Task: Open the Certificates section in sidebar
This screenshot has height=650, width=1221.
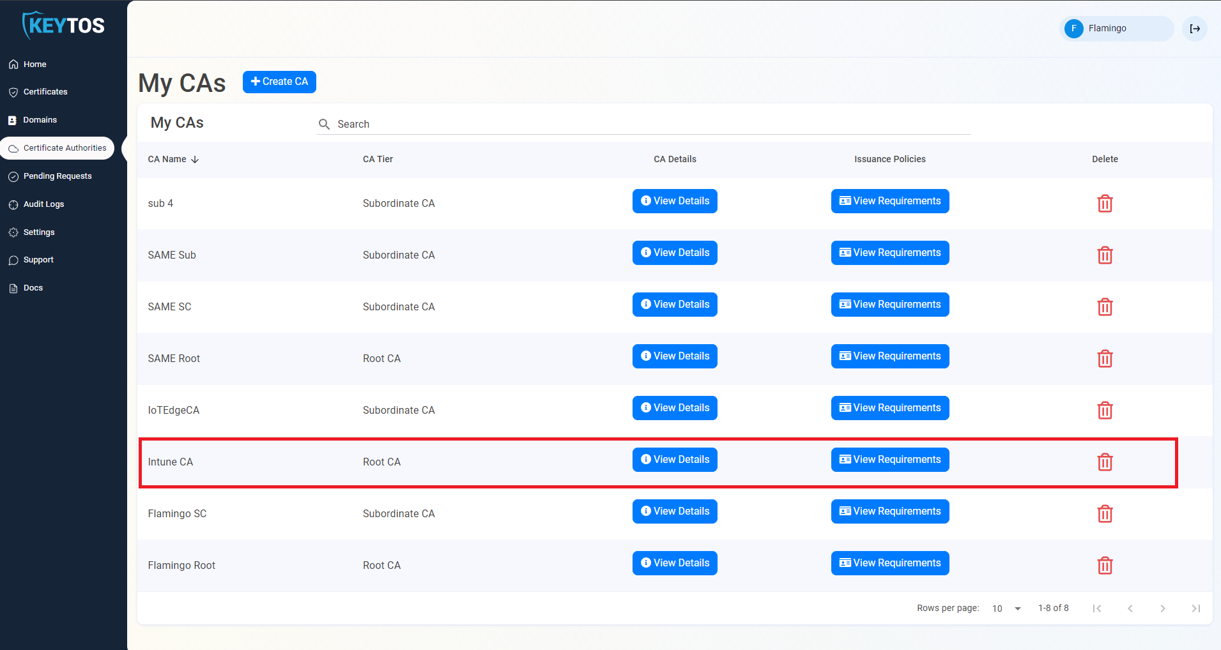Action: [45, 91]
